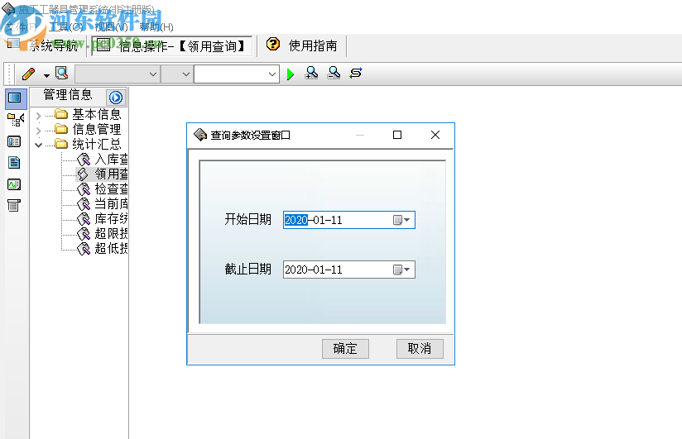This screenshot has height=439, width=682.
Task: Open the 当前库 tree item
Action: [x=112, y=203]
